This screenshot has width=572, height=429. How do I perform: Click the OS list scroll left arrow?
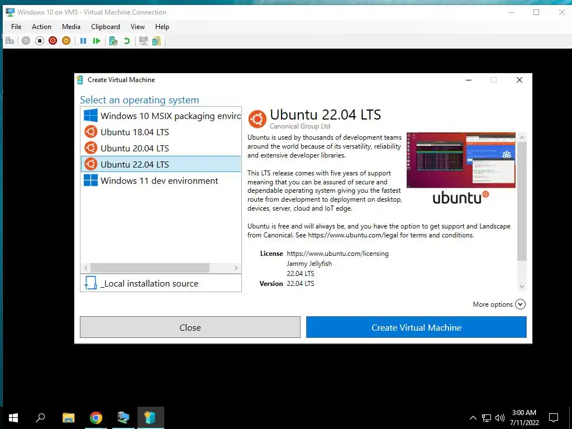pos(85,268)
